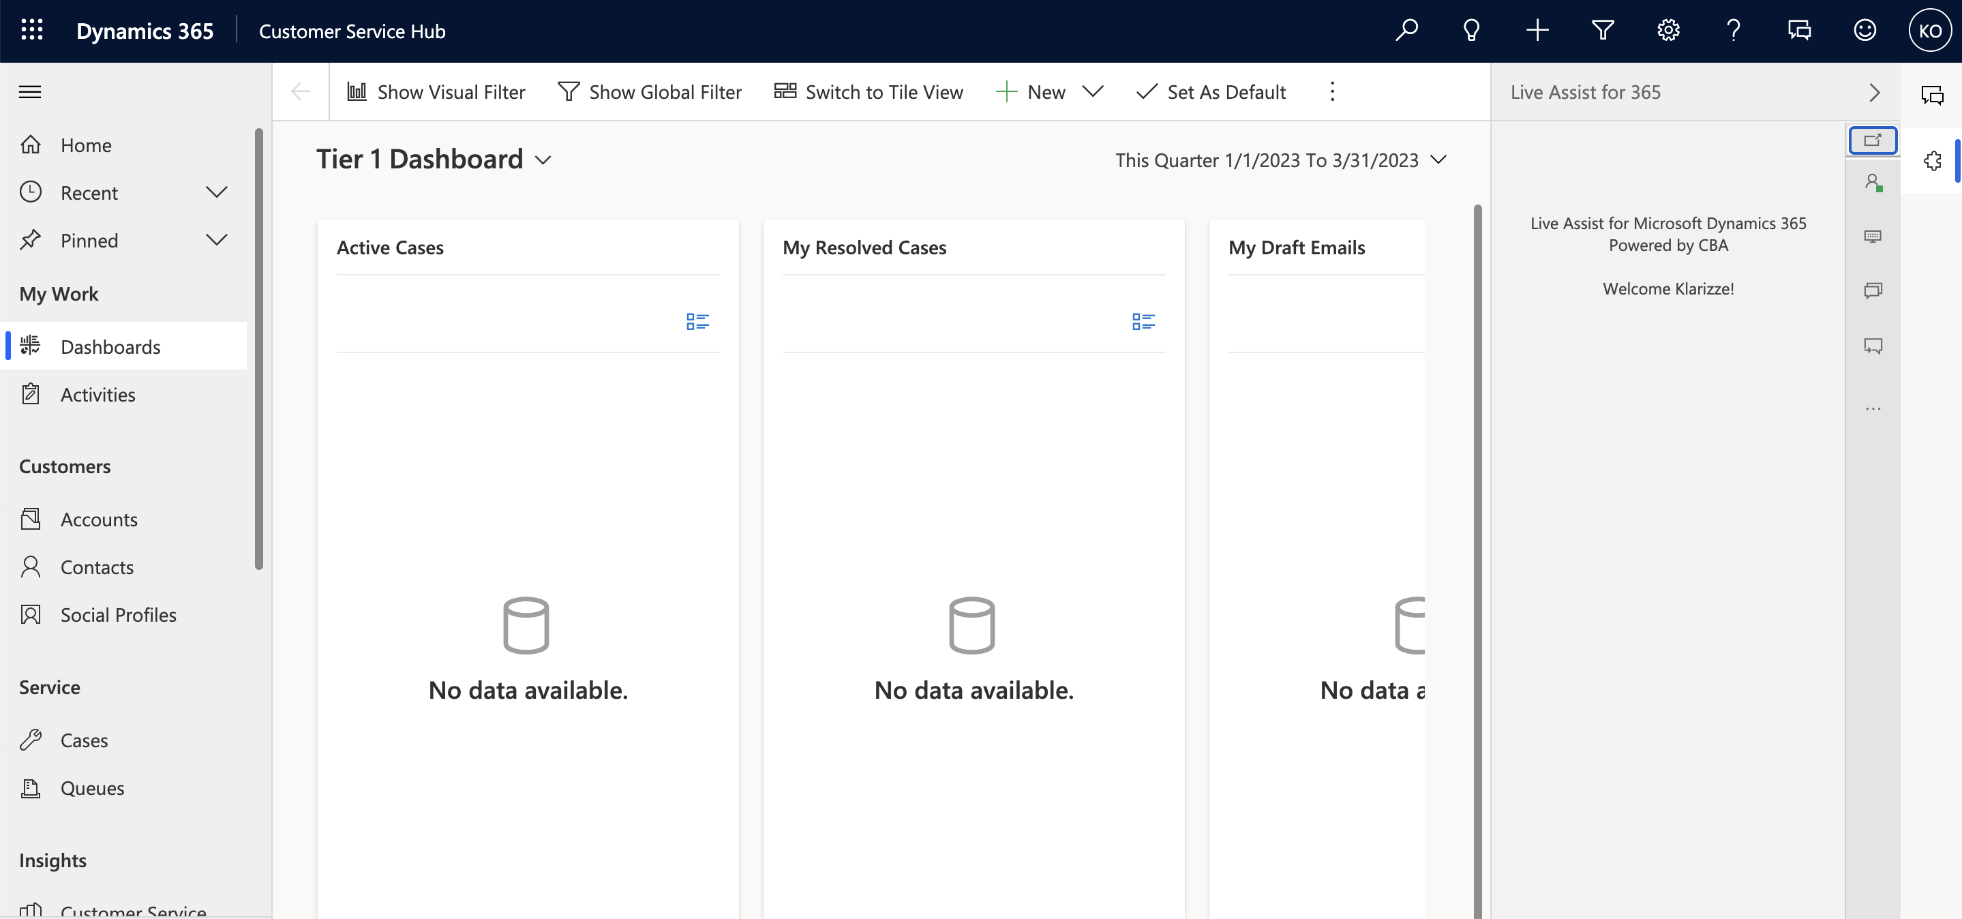
Task: Select the puzzle piece extension tab
Action: [x=1932, y=161]
